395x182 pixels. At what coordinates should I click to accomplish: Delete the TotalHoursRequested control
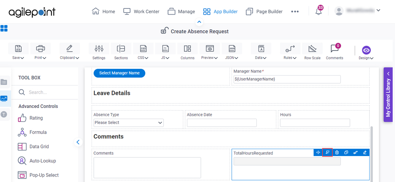(x=337, y=152)
